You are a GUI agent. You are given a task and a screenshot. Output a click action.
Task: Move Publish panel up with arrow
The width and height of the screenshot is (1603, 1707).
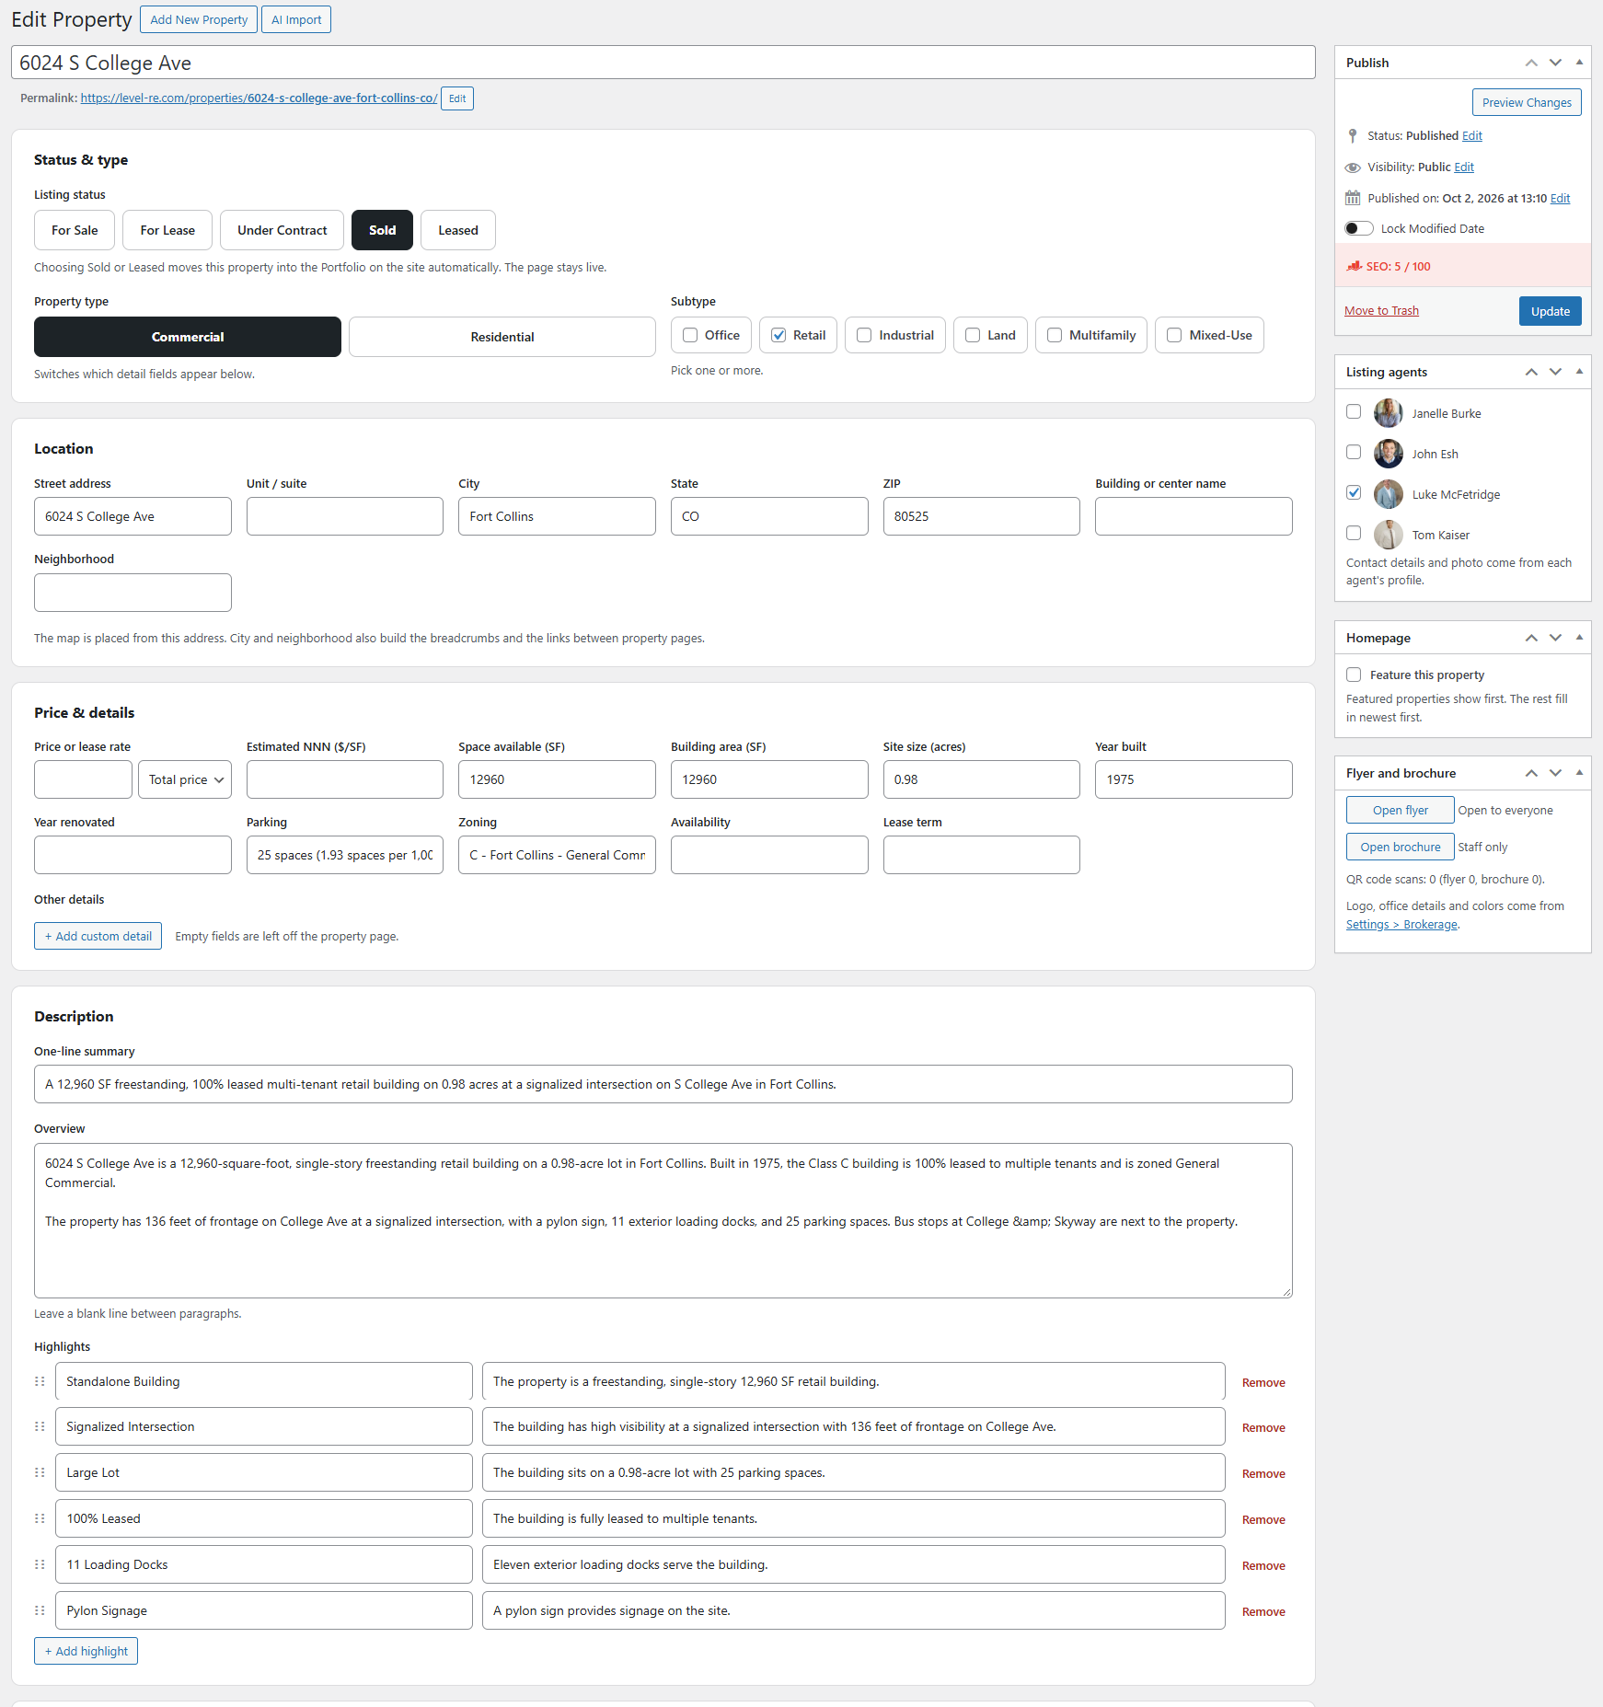[1531, 63]
